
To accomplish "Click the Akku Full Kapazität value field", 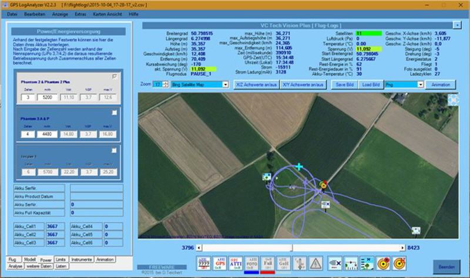I will 96,213.
